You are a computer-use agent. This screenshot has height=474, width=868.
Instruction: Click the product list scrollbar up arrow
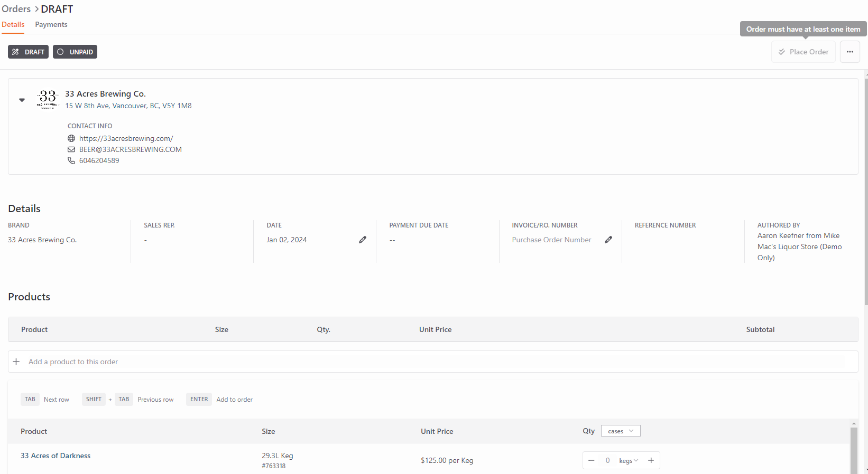[x=854, y=423]
